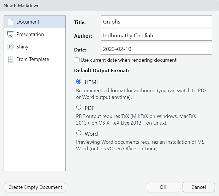Click the Document page icon
Image resolution: width=219 pixels, height=196 pixels.
(x=10, y=22)
